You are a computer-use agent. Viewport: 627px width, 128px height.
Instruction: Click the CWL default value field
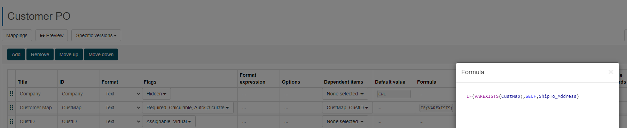tap(394, 94)
